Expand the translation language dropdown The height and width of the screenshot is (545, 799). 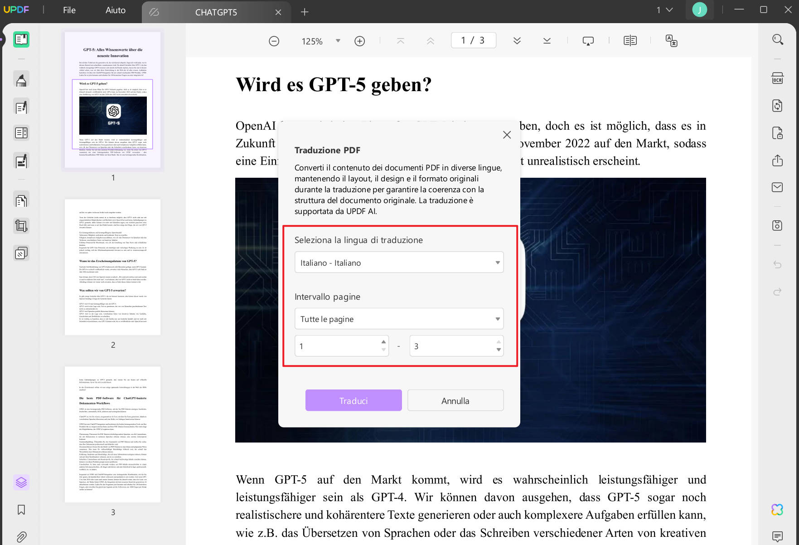point(399,263)
